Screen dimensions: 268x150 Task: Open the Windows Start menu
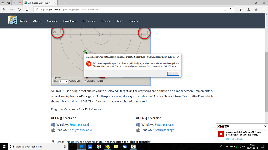[4, 146]
